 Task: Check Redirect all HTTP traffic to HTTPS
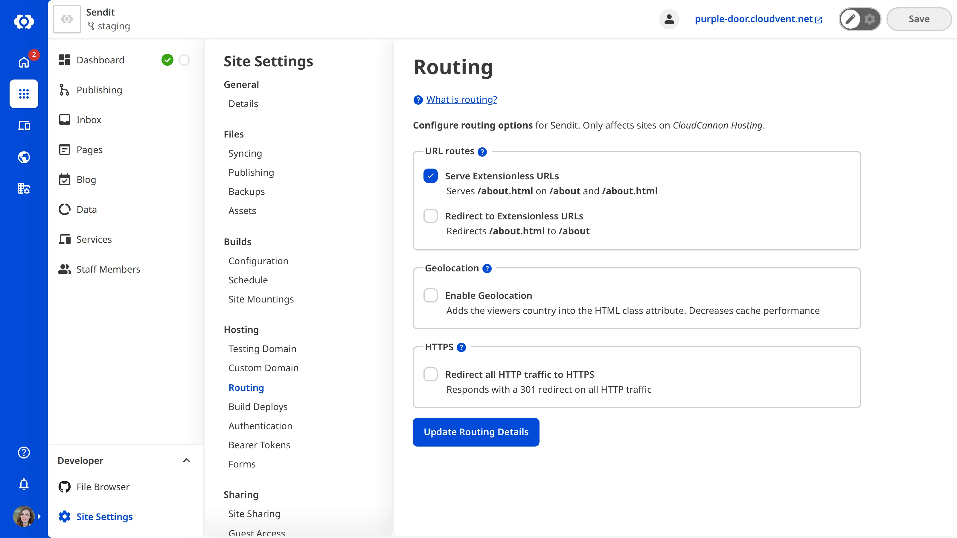tap(431, 374)
